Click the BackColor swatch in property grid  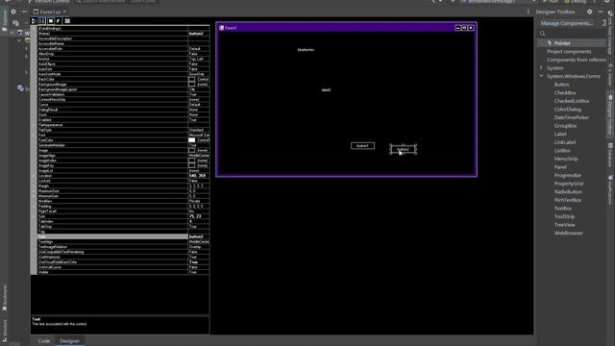click(191, 79)
